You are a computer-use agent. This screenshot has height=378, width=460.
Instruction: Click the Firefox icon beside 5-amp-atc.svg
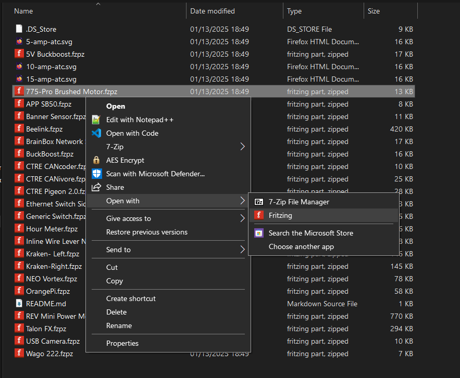(19, 42)
